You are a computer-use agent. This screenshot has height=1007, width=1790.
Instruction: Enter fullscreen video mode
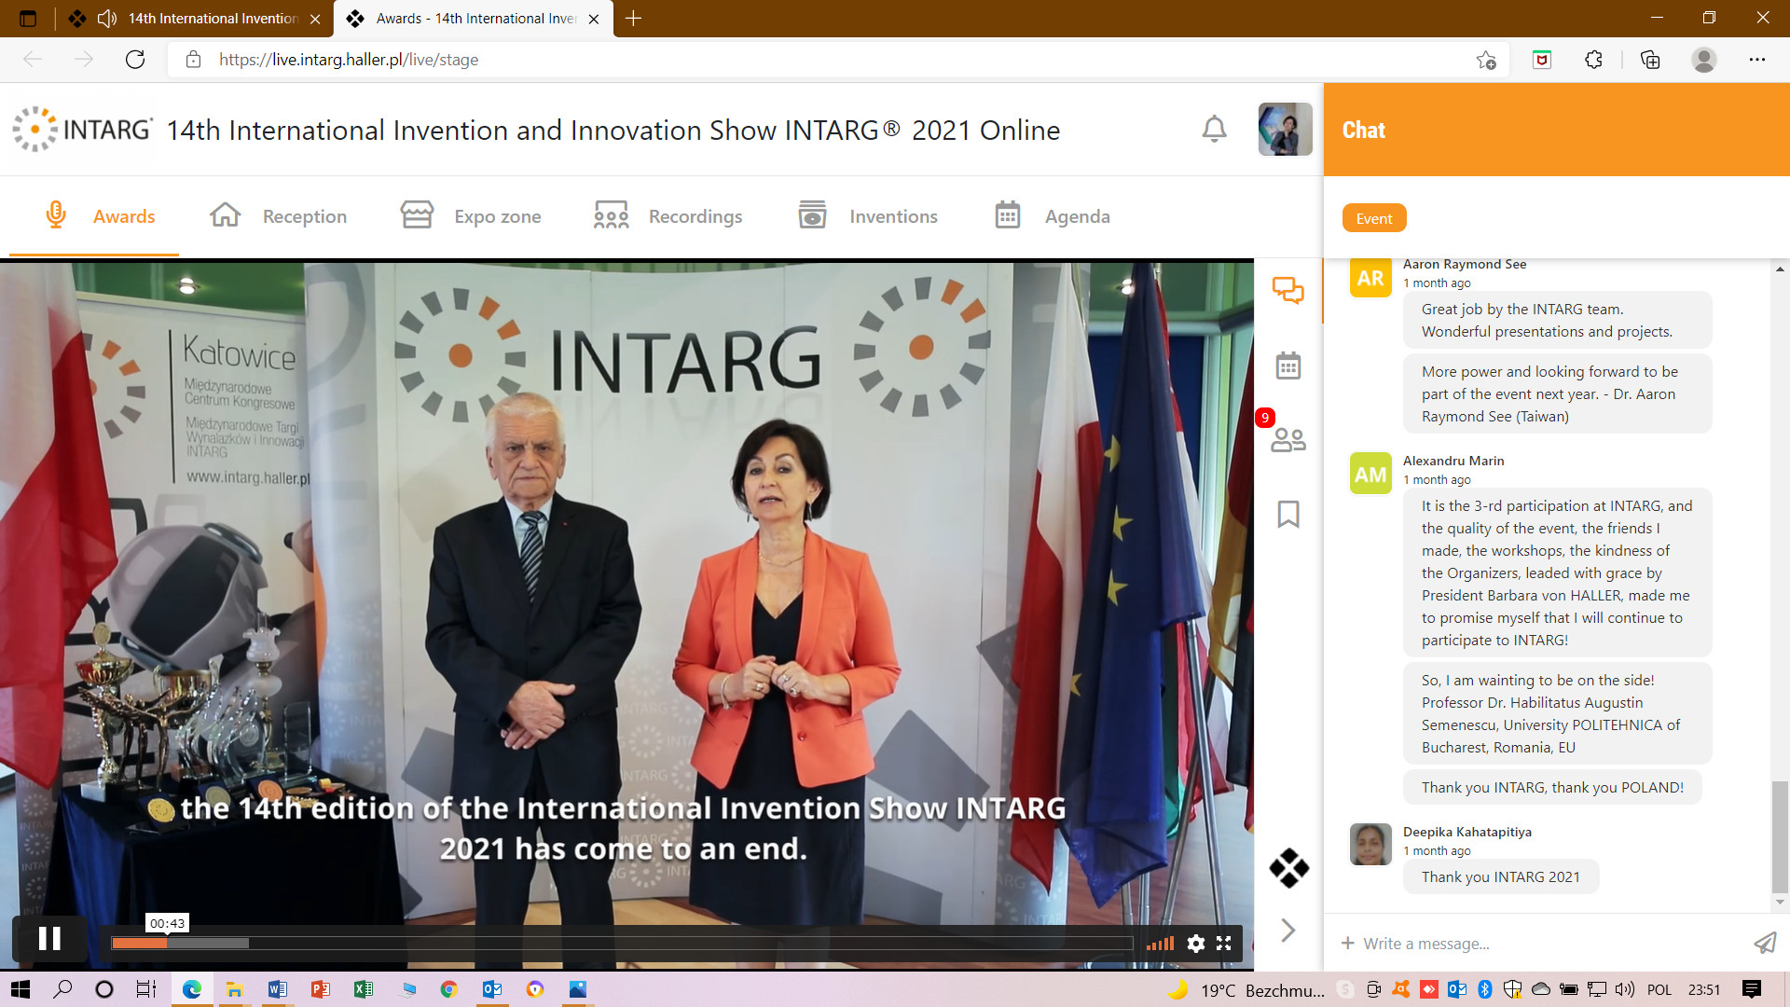[1224, 944]
